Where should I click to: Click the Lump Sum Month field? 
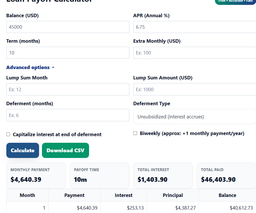coord(68,89)
